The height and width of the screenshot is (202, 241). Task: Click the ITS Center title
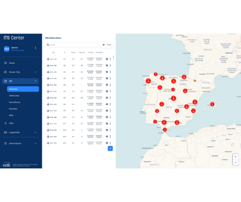coord(14,38)
